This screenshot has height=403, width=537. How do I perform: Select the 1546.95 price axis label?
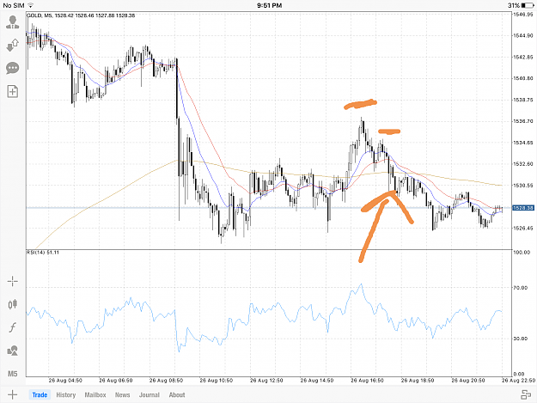[523, 15]
